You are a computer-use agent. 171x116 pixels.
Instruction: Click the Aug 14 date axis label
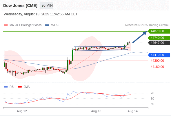pos(133,111)
